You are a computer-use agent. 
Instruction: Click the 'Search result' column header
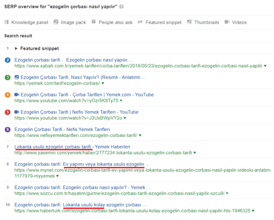click(x=18, y=36)
